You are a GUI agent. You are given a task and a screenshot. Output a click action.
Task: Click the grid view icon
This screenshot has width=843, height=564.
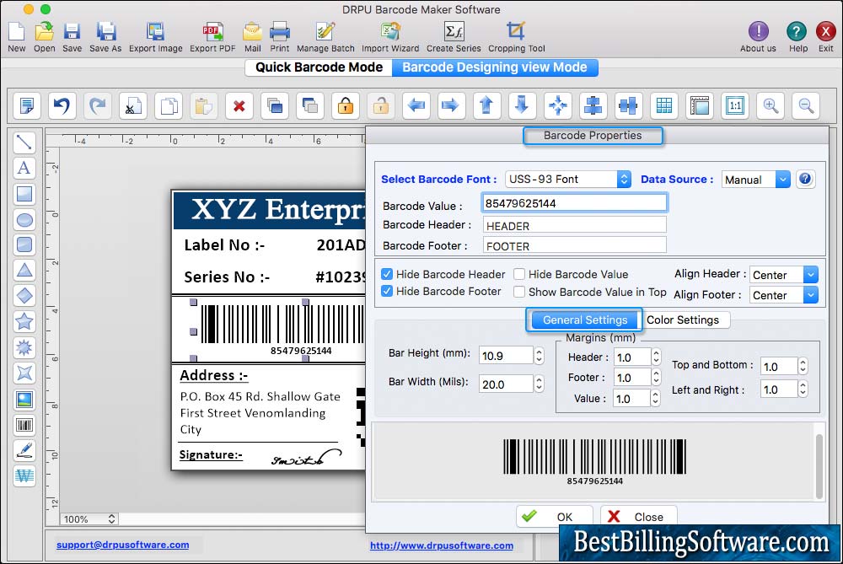click(x=664, y=105)
